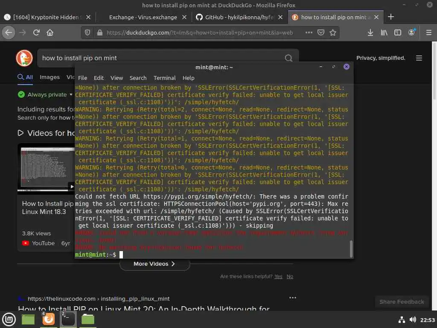Open show desktop folder in taskbar
This screenshot has width=437, height=328.
click(x=28, y=319)
